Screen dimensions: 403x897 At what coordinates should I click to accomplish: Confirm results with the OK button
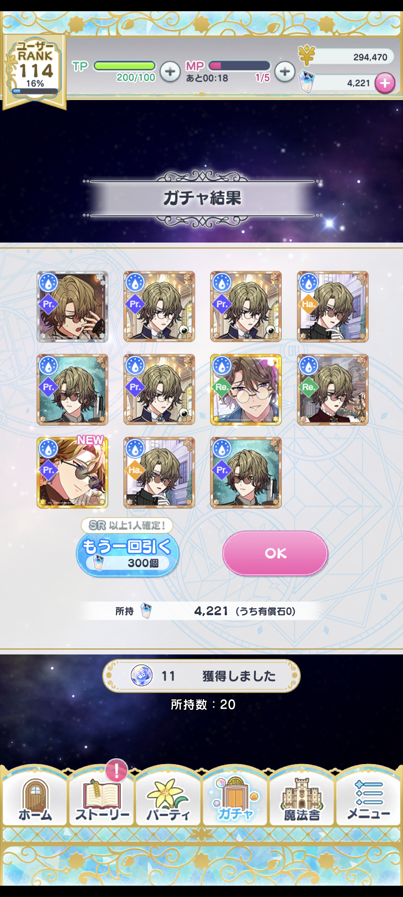275,553
